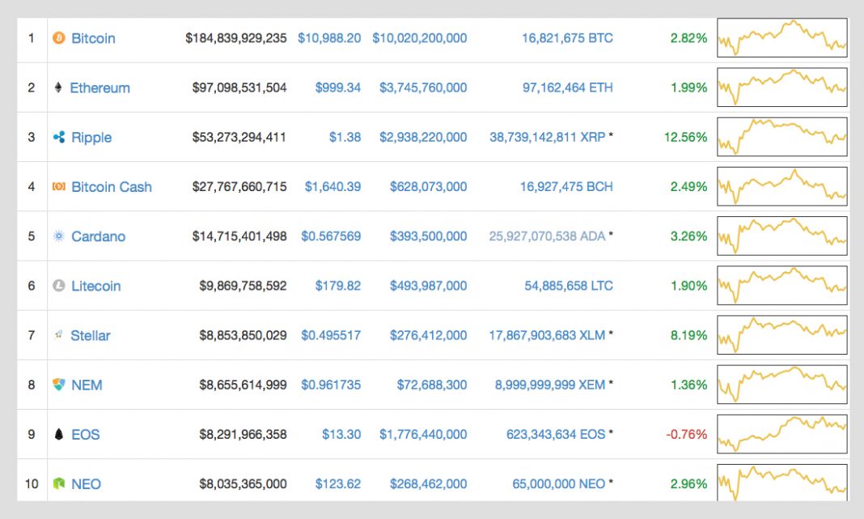Click the black EOS logo icon
The image size is (864, 519).
point(58,435)
